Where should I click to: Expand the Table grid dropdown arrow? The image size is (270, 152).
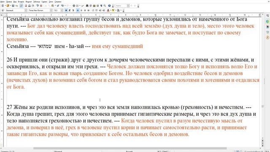(x=80, y=5)
